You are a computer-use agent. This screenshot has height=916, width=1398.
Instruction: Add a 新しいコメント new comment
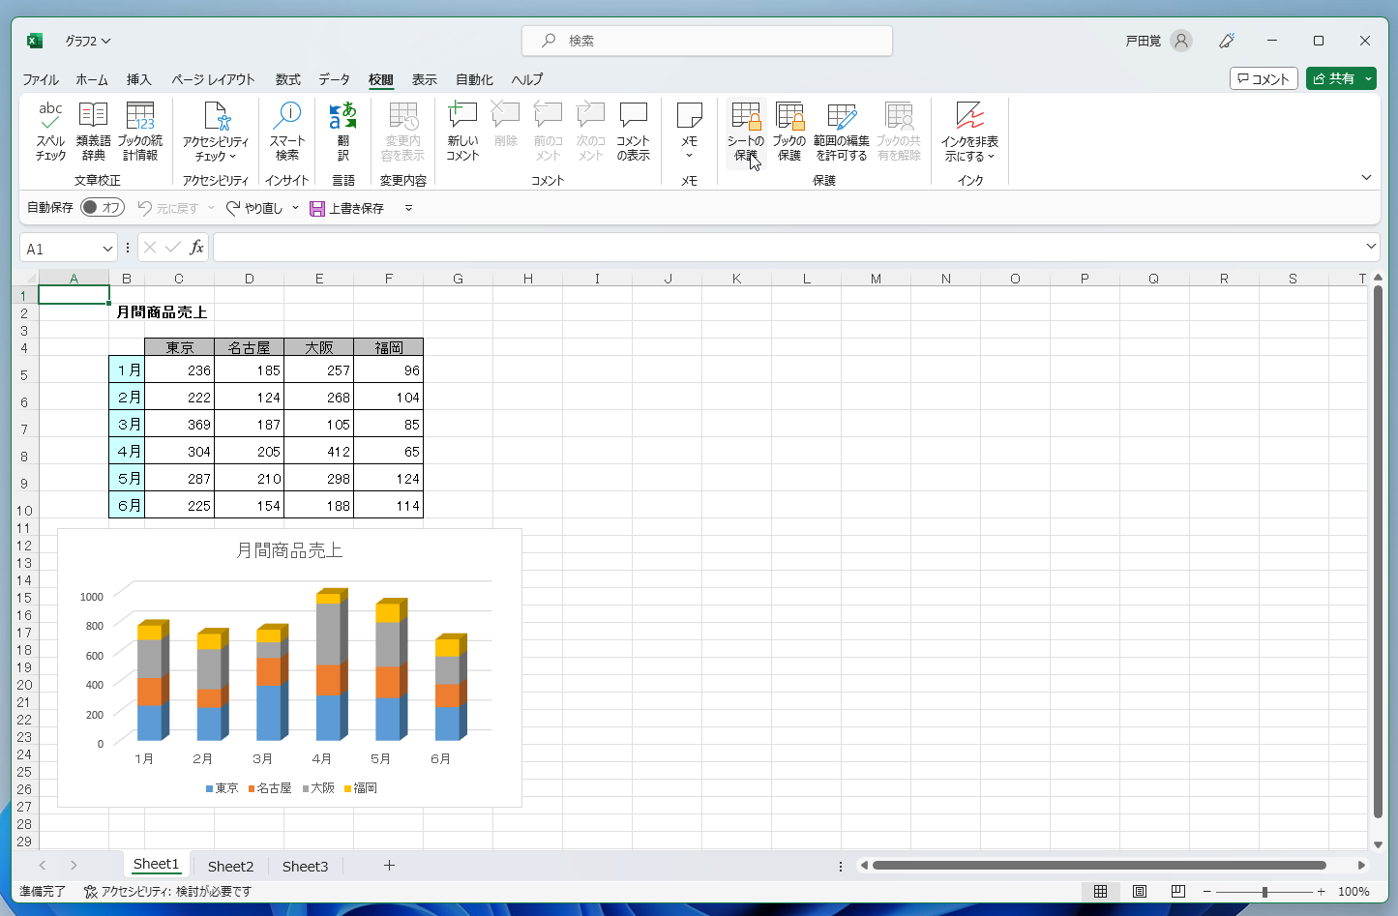point(462,131)
